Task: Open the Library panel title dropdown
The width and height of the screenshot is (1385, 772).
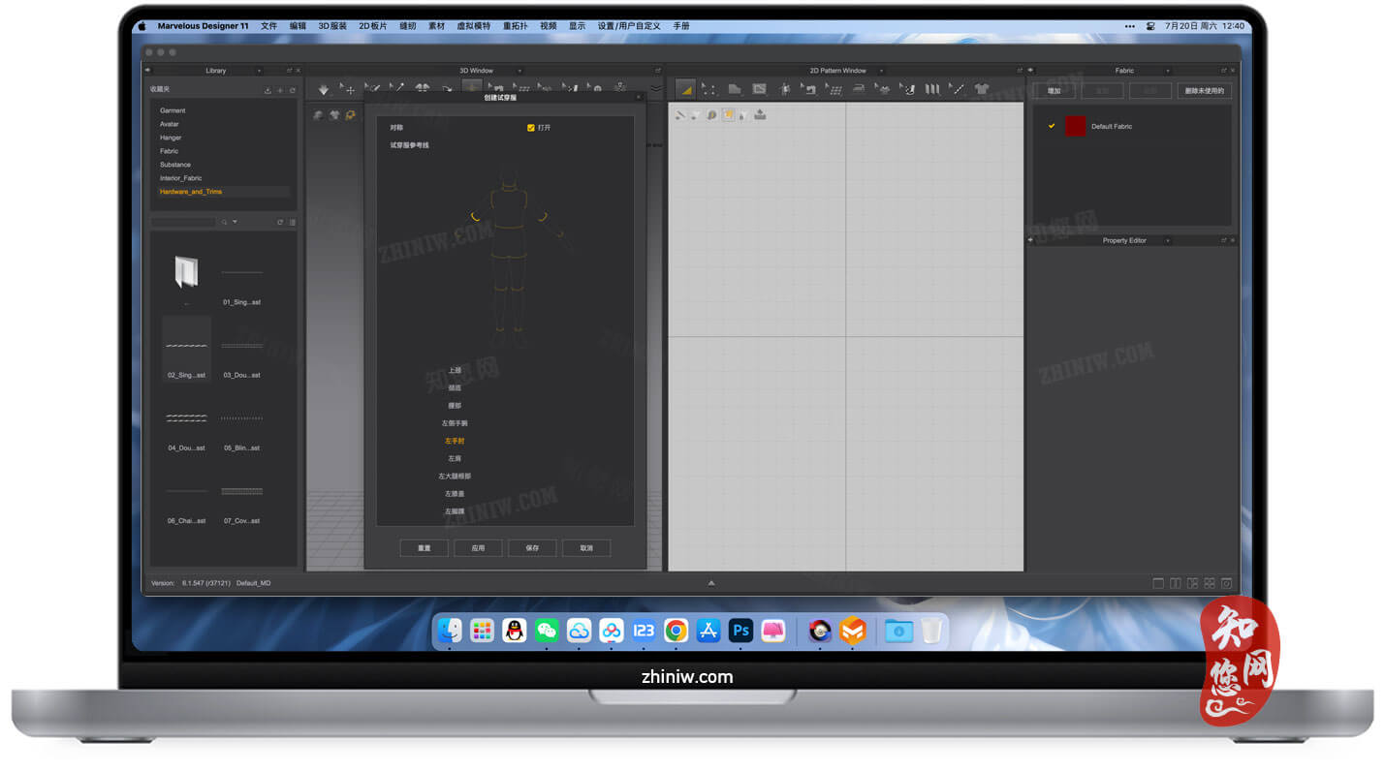Action: pyautogui.click(x=259, y=71)
